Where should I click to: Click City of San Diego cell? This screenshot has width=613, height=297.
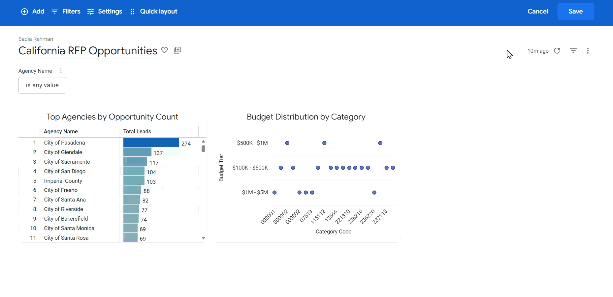65,171
